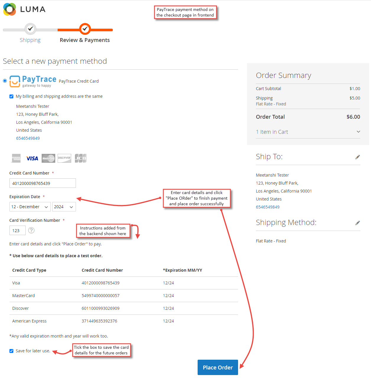Toggle Save for later use checkbox
371x378 pixels.
(x=12, y=351)
